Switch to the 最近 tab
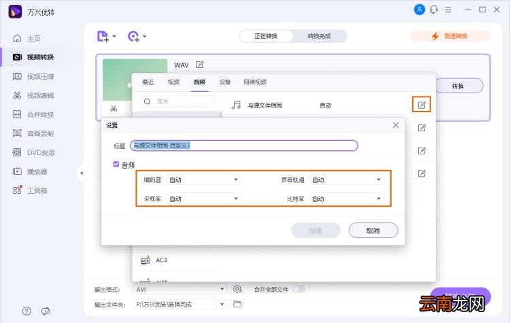 (x=148, y=82)
